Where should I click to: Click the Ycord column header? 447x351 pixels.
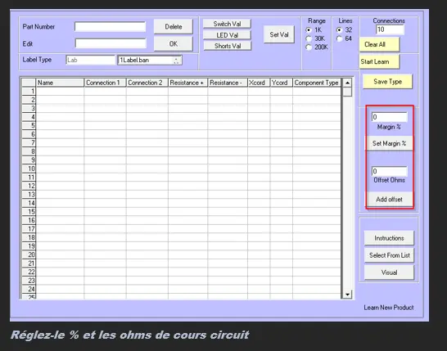click(x=282, y=83)
